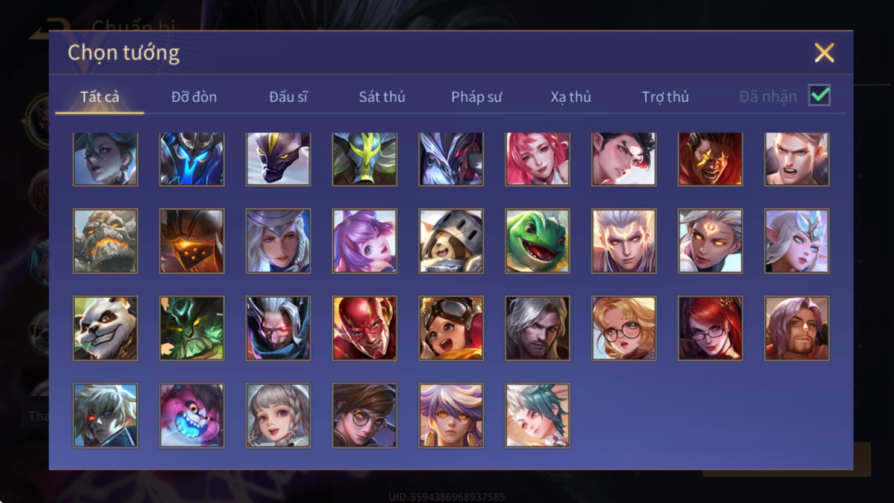Screen dimensions: 894x503
Task: Select the pink-haired girl hero portrait
Action: (x=537, y=159)
